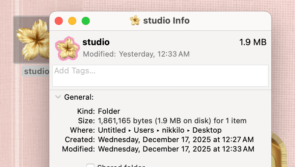
Task: Minimize the studio Info window
Action: click(x=72, y=21)
